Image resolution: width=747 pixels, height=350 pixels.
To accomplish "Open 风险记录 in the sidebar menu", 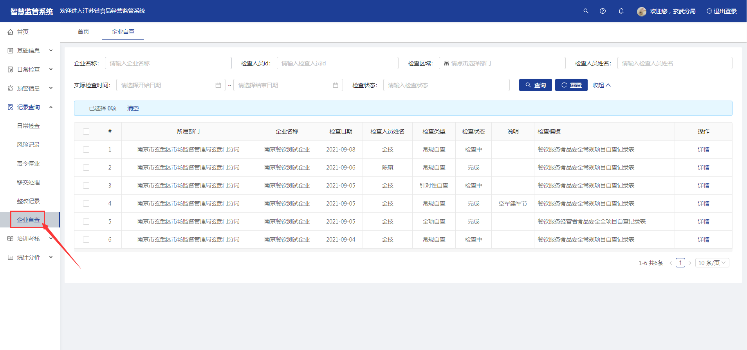I will click(x=28, y=144).
